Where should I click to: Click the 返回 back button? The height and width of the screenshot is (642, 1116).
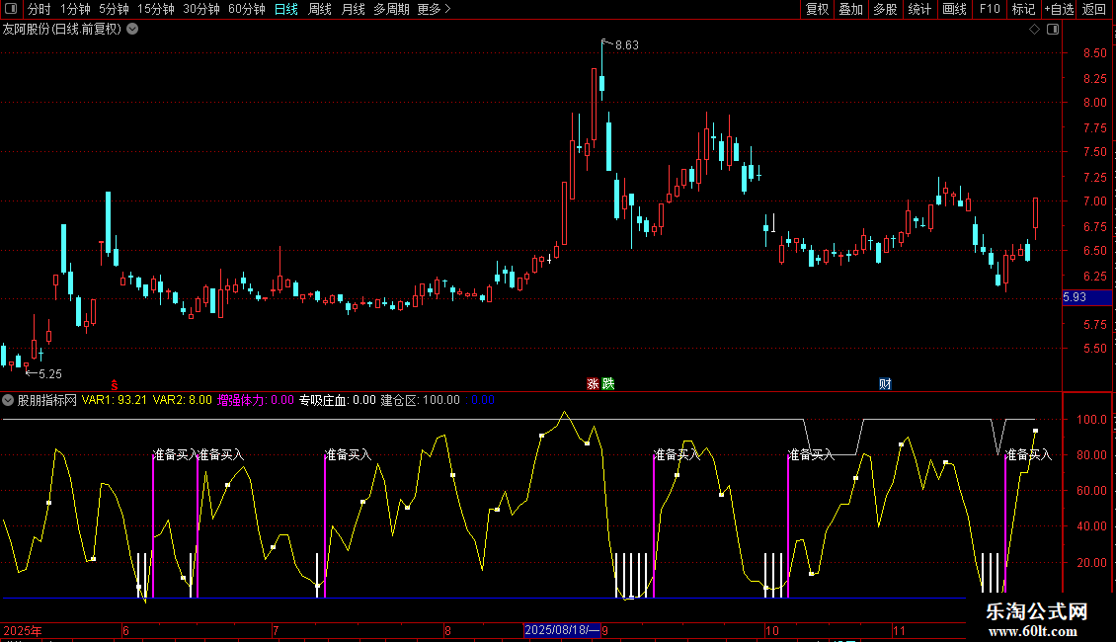click(x=1094, y=9)
